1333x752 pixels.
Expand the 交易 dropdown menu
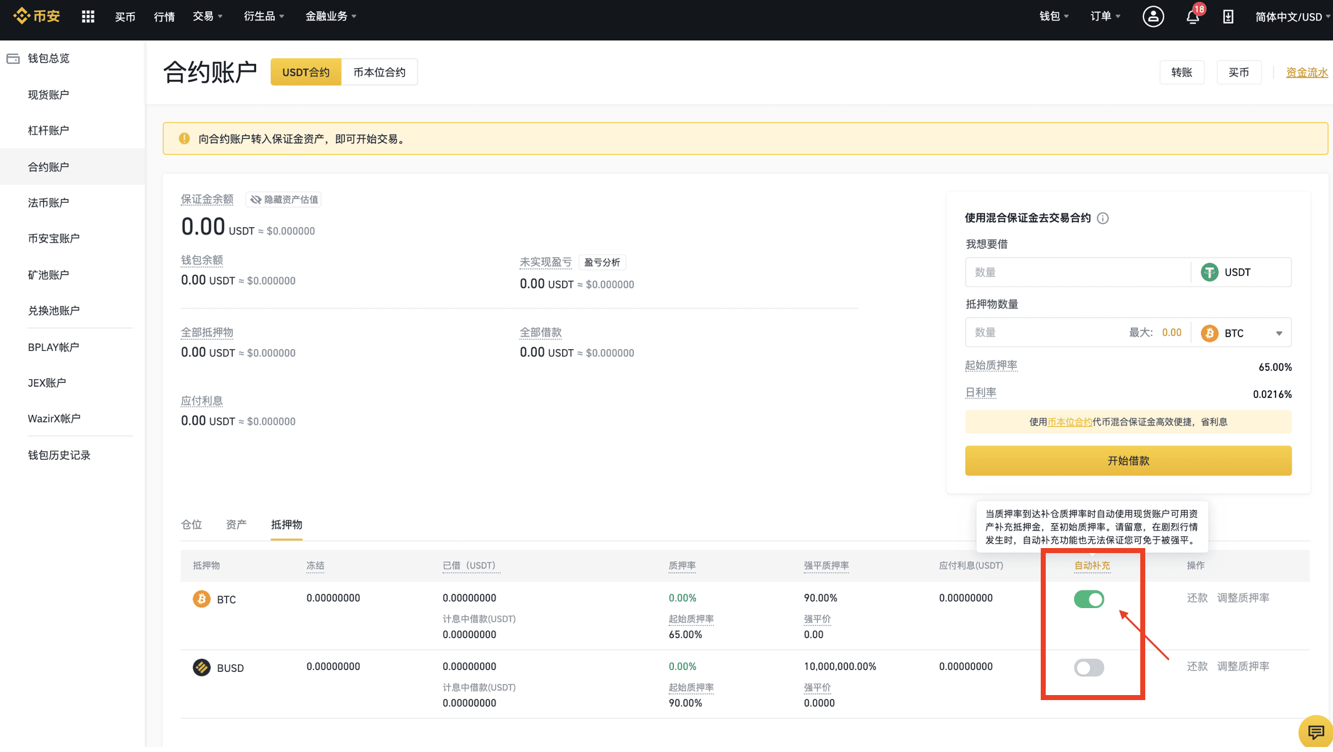(x=207, y=16)
